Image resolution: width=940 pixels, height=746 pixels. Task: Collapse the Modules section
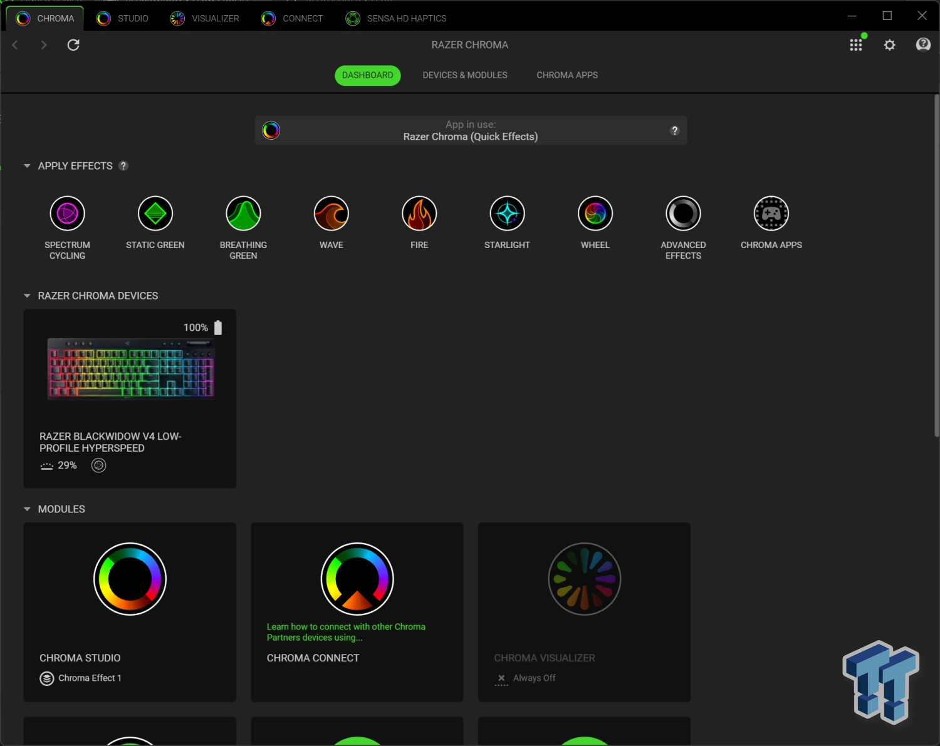click(x=27, y=509)
